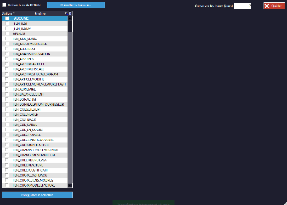Click the scrollbar down arrow in list
The image size is (287, 205).
pos(70,185)
